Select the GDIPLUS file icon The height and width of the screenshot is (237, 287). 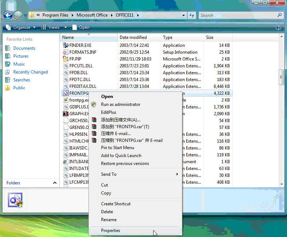(x=65, y=107)
